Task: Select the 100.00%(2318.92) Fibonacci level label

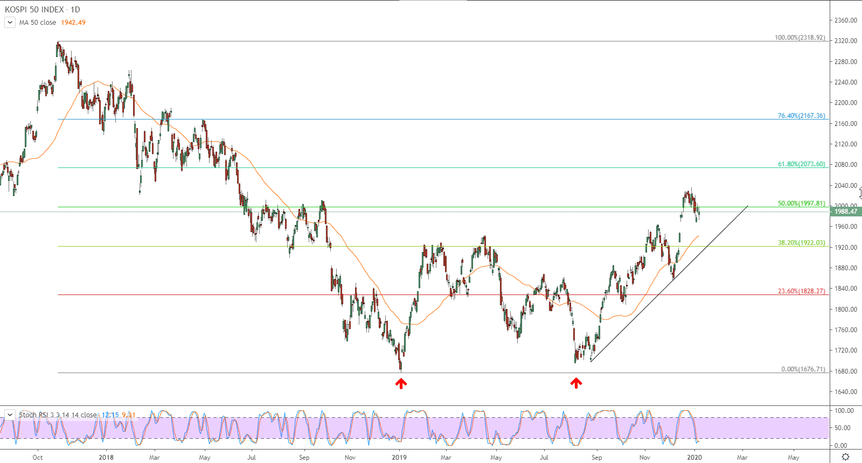Action: click(800, 38)
